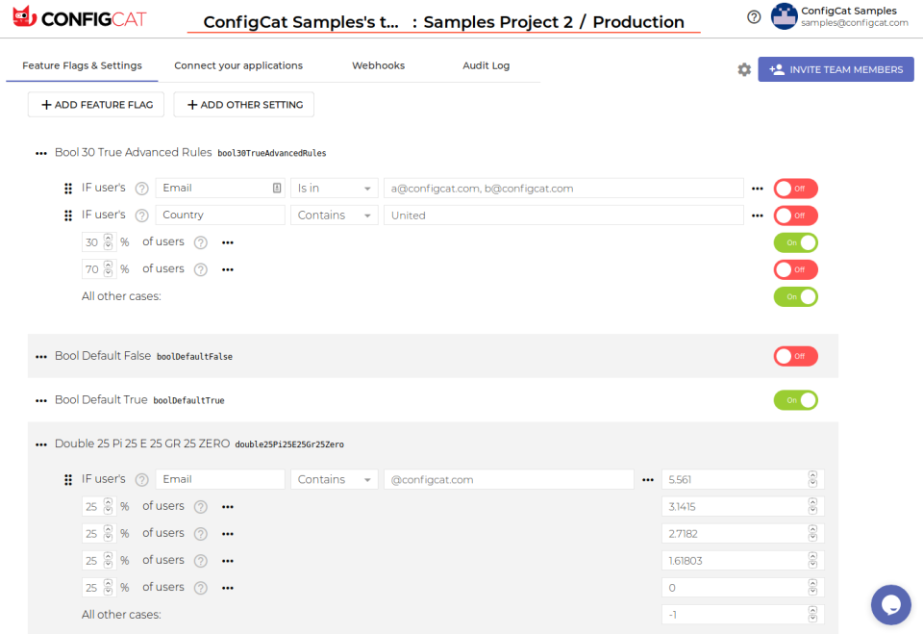Image resolution: width=923 pixels, height=634 pixels.
Task: Open kebab menu next to the Email rule
Action: [x=758, y=188]
